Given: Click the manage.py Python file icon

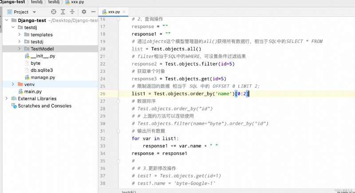Looking at the screenshot, I should [27, 77].
